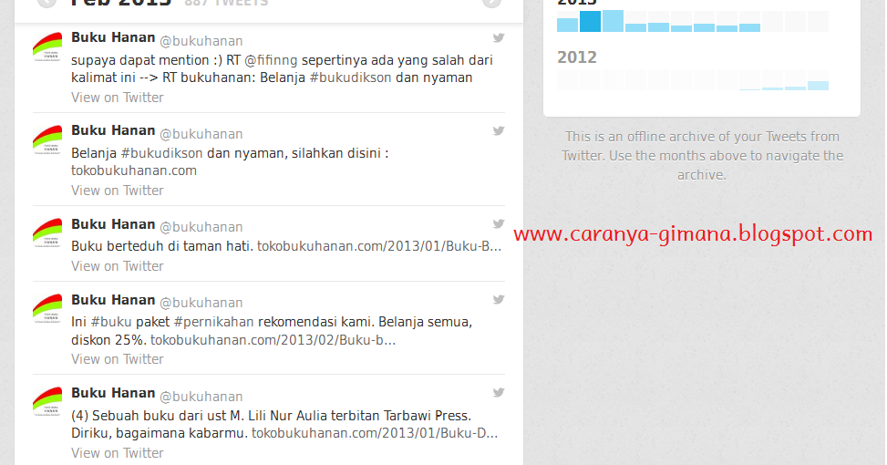The image size is (887, 465).
Task: Click the Buku Hanan name on the 'silahkan disini' tweet
Action: coord(113,130)
